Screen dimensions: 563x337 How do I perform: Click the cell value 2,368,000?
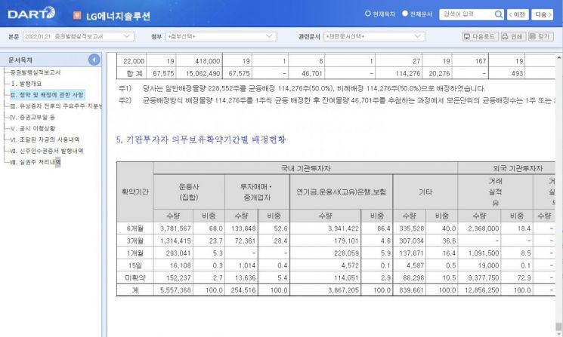coord(484,228)
